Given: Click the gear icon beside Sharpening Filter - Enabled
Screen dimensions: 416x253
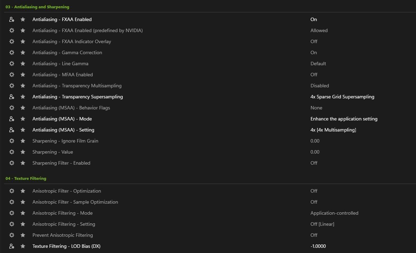Looking at the screenshot, I should (12, 163).
